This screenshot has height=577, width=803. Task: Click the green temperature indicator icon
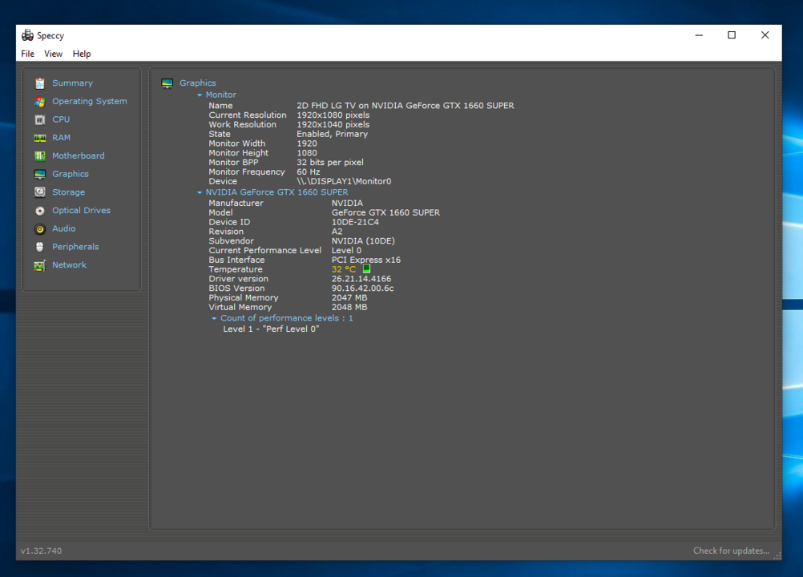coord(367,268)
